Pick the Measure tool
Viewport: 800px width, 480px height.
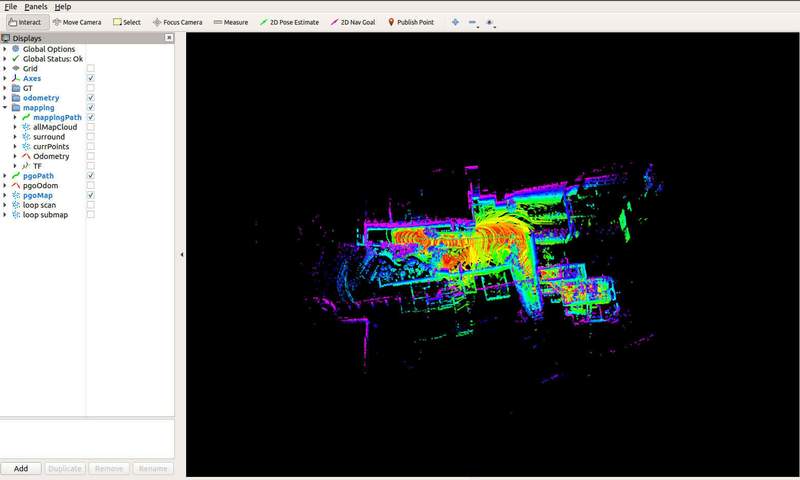pyautogui.click(x=231, y=22)
